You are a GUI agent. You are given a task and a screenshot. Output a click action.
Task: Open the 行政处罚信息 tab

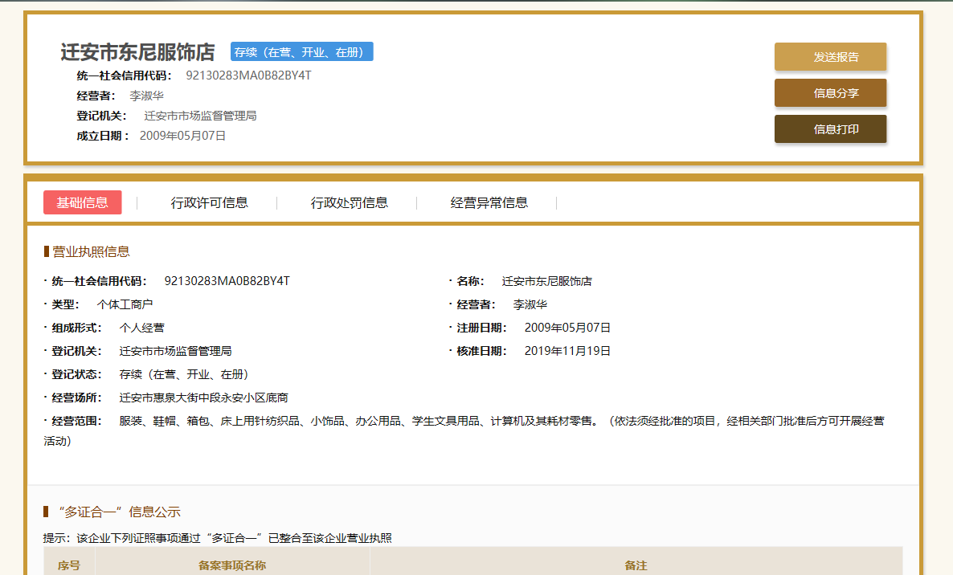click(x=349, y=203)
